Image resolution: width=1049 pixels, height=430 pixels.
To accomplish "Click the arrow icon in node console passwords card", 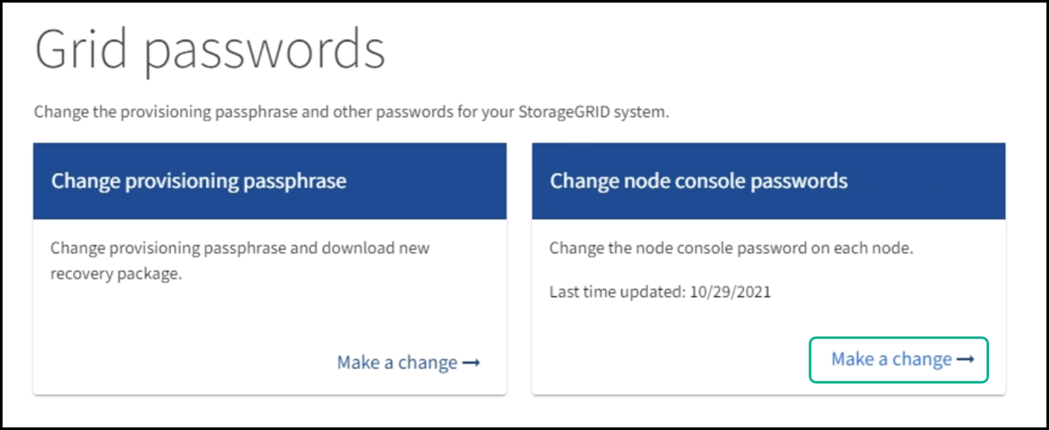I will [965, 359].
